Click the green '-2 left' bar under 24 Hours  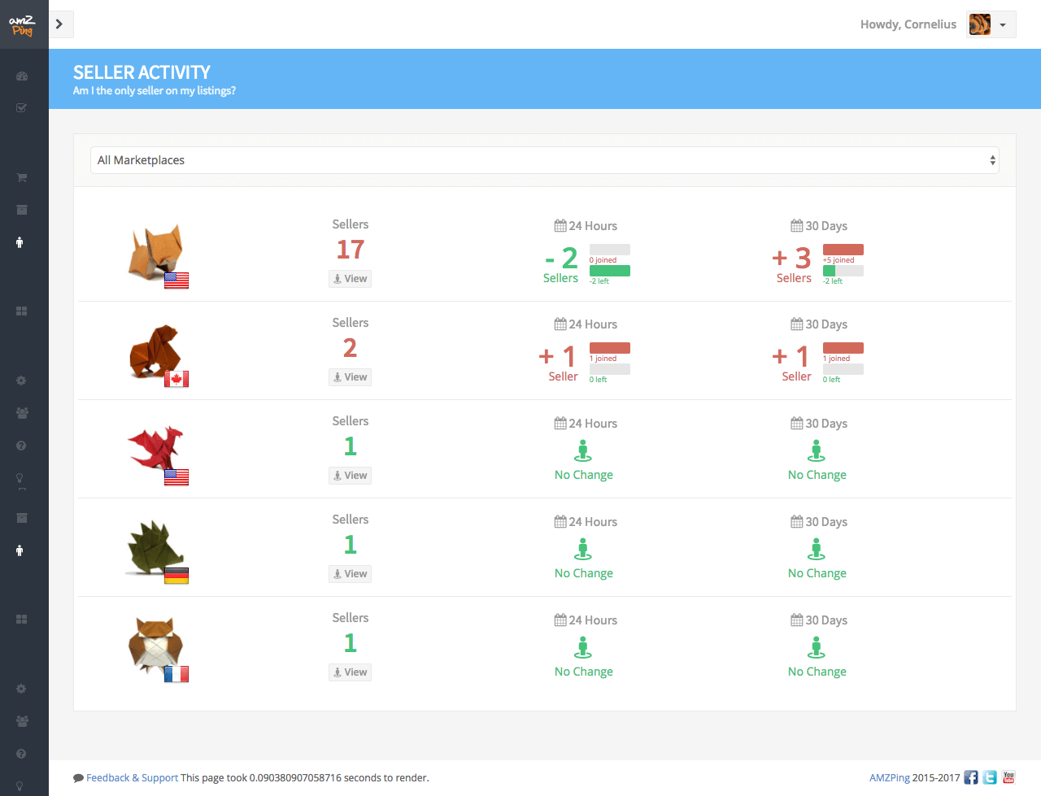[x=610, y=271]
